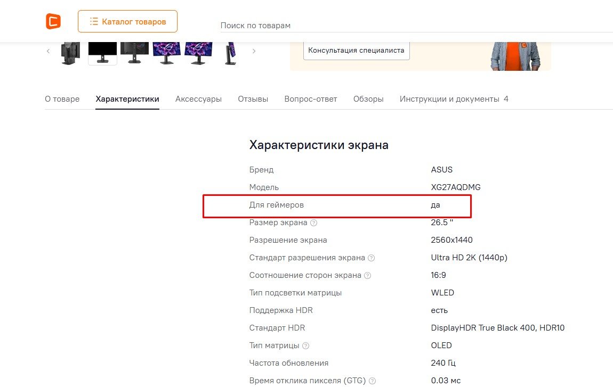Open the Инструкции и документы tab

(x=454, y=99)
